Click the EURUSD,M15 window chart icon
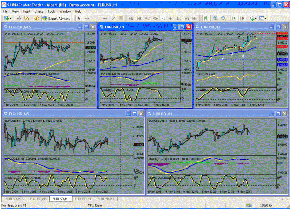 [6, 27]
